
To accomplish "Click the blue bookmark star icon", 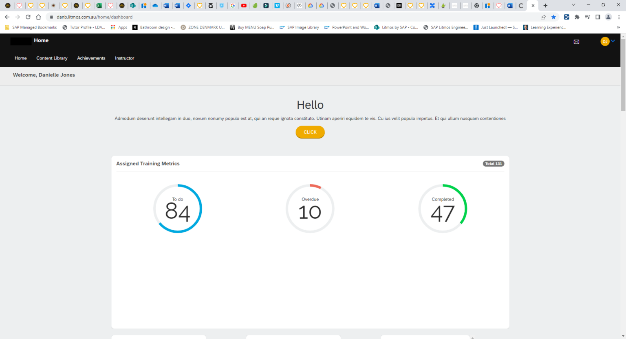I will tap(553, 17).
